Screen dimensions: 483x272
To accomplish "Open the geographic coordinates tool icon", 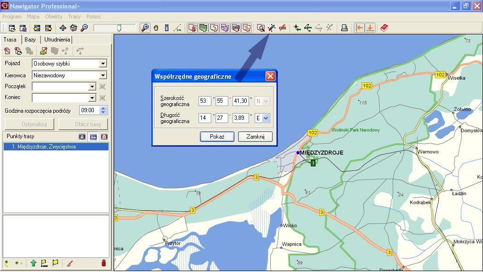I will click(x=272, y=28).
